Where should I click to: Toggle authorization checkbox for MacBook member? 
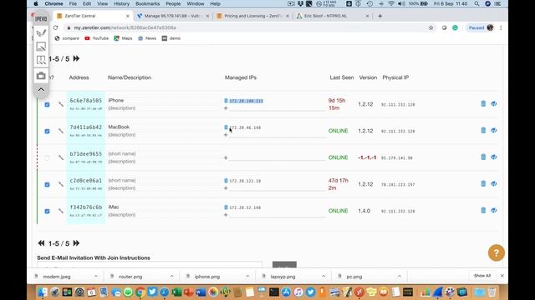[47, 131]
